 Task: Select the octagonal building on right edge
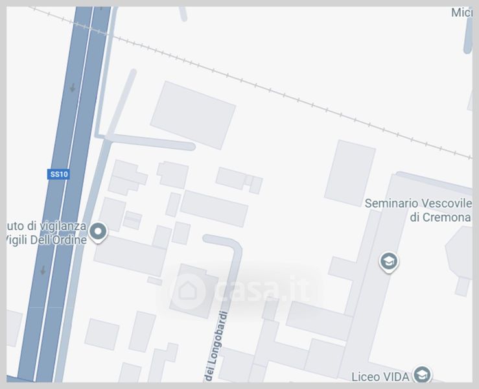[460, 253]
